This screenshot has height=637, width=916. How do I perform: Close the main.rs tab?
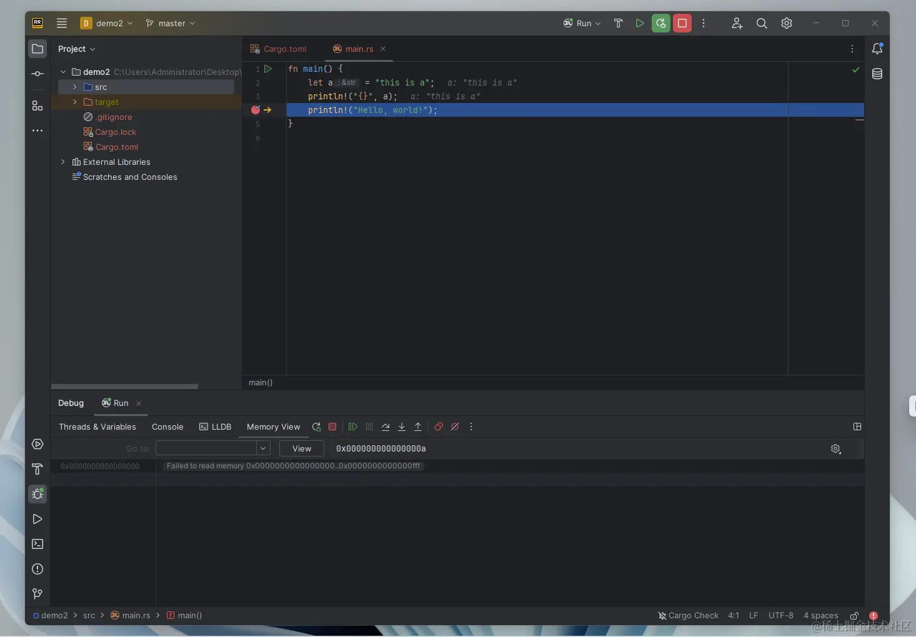[x=383, y=49]
